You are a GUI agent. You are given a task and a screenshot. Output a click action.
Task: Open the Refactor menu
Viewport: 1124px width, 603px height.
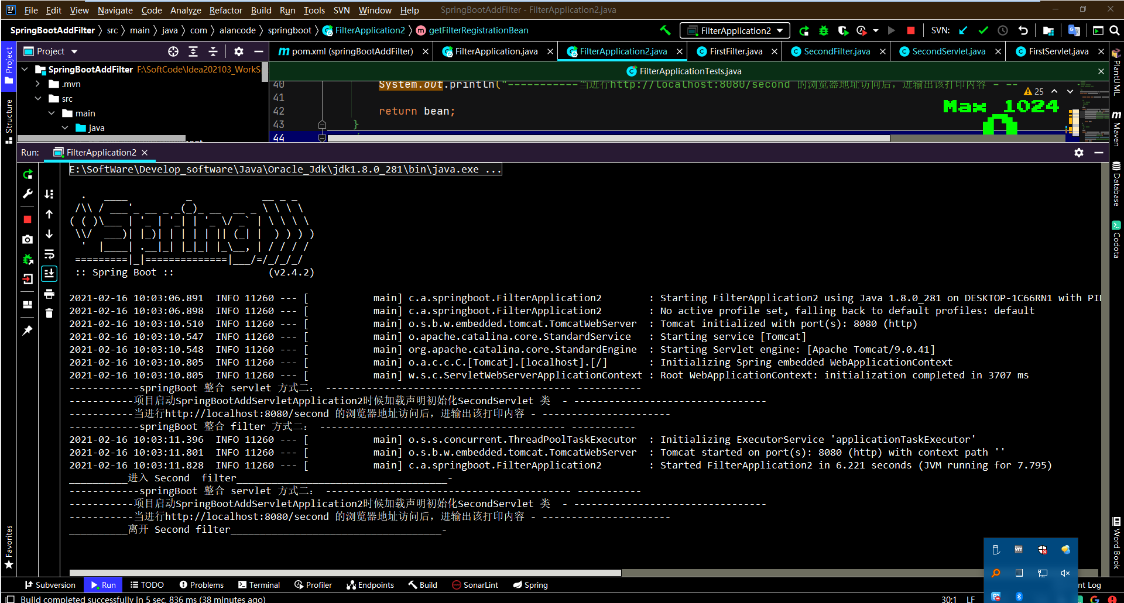(225, 10)
